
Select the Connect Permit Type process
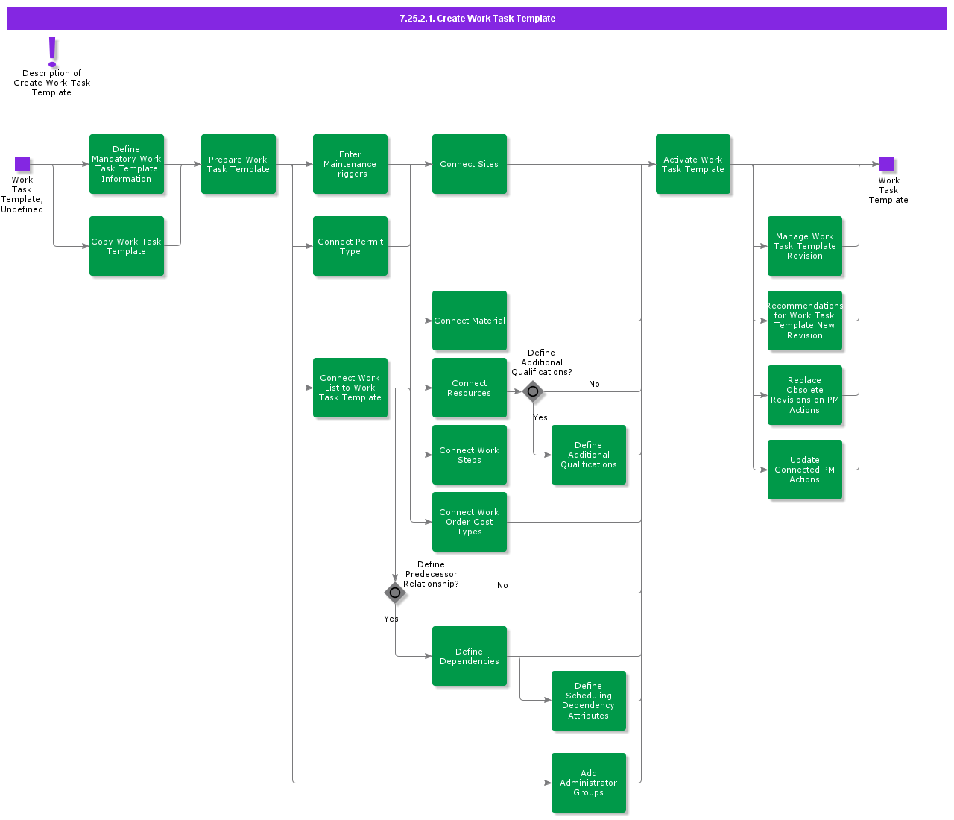click(x=350, y=246)
